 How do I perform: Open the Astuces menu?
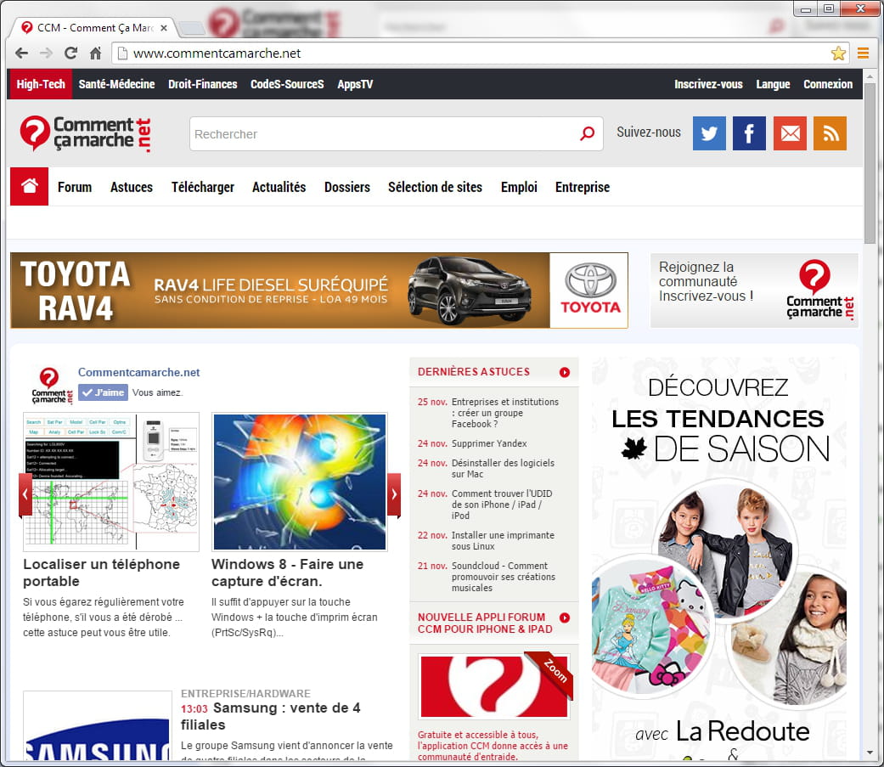132,187
